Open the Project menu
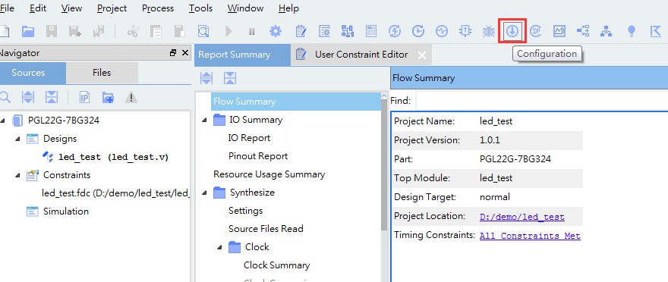The height and width of the screenshot is (282, 668). pos(112,8)
